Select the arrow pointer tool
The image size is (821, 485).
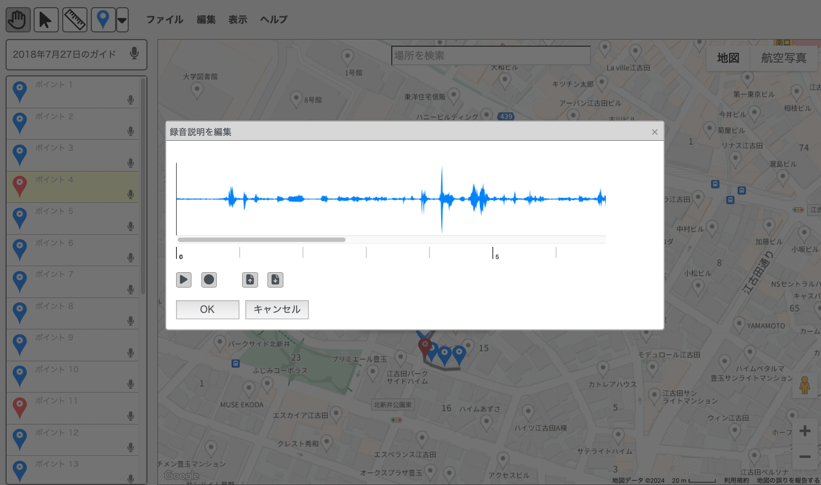tap(46, 20)
